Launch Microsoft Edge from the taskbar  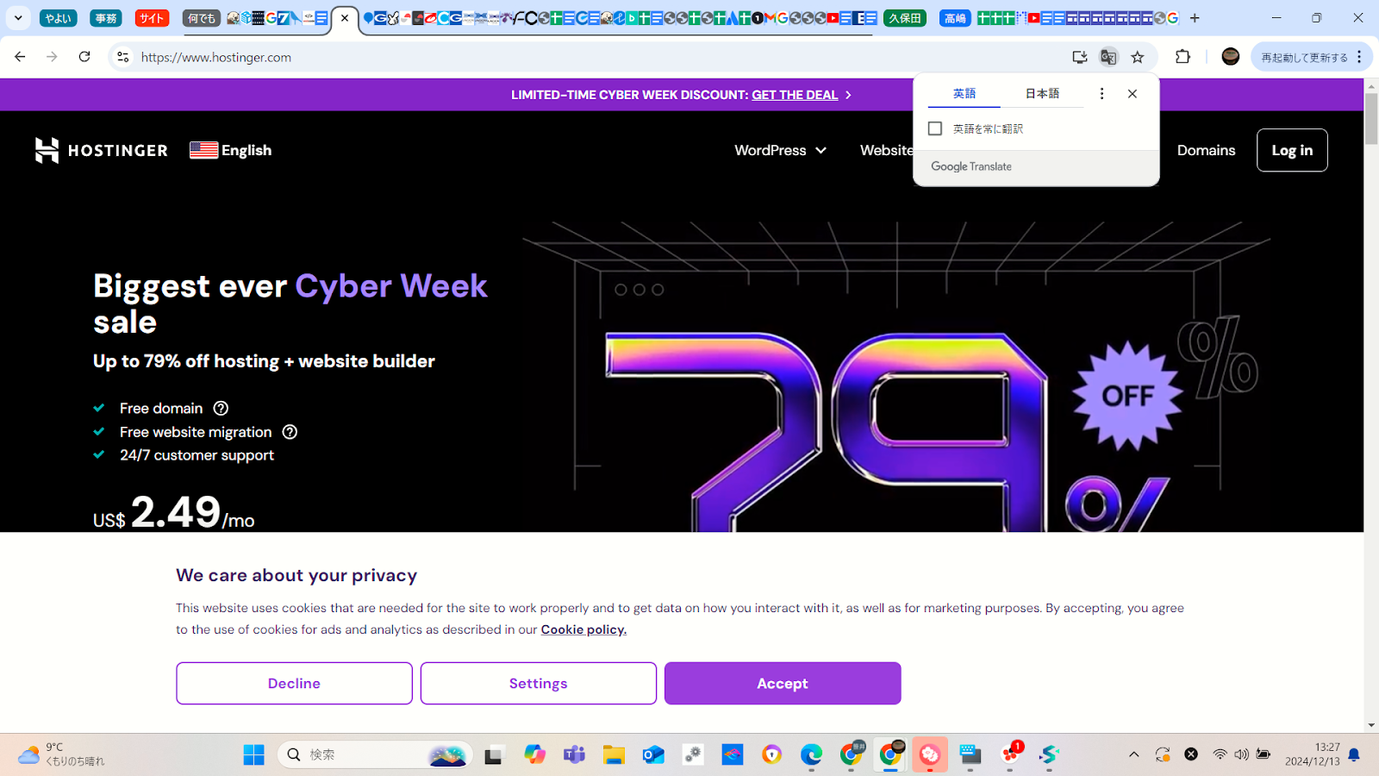(811, 754)
